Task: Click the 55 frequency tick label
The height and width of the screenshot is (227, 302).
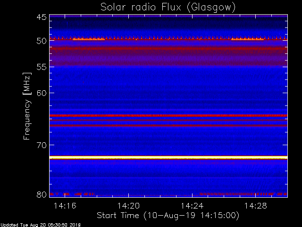Action: click(42, 67)
